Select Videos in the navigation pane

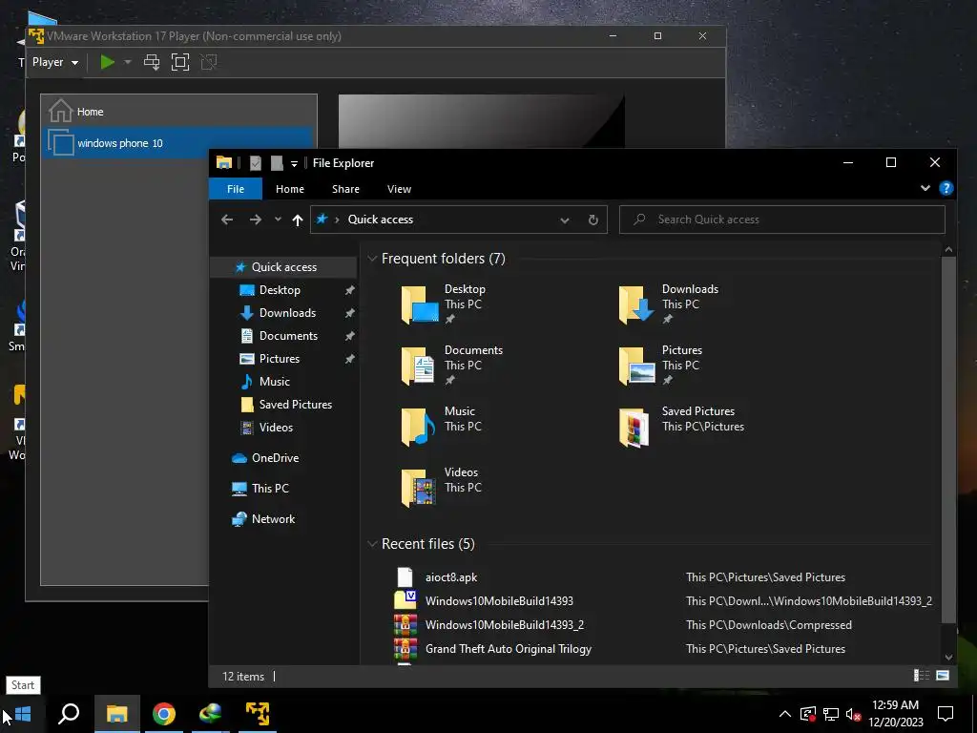tap(276, 427)
